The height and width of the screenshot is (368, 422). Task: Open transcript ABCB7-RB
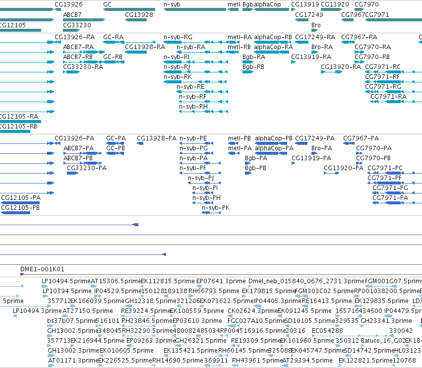click(x=78, y=57)
